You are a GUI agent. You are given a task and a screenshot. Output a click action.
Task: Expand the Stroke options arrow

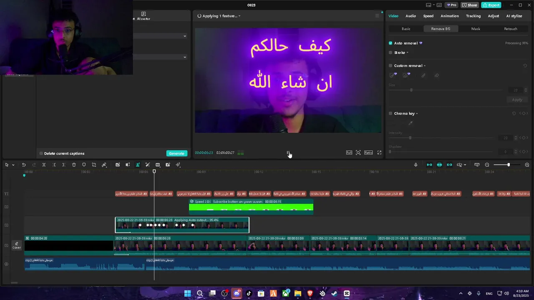pyautogui.click(x=407, y=52)
